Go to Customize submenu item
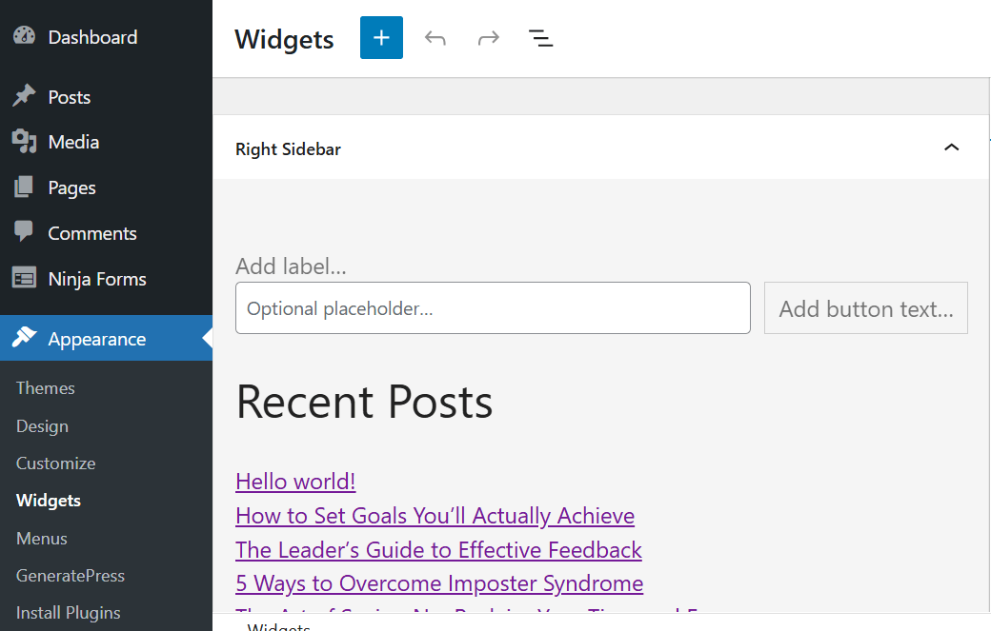This screenshot has height=631, width=991. [x=56, y=463]
